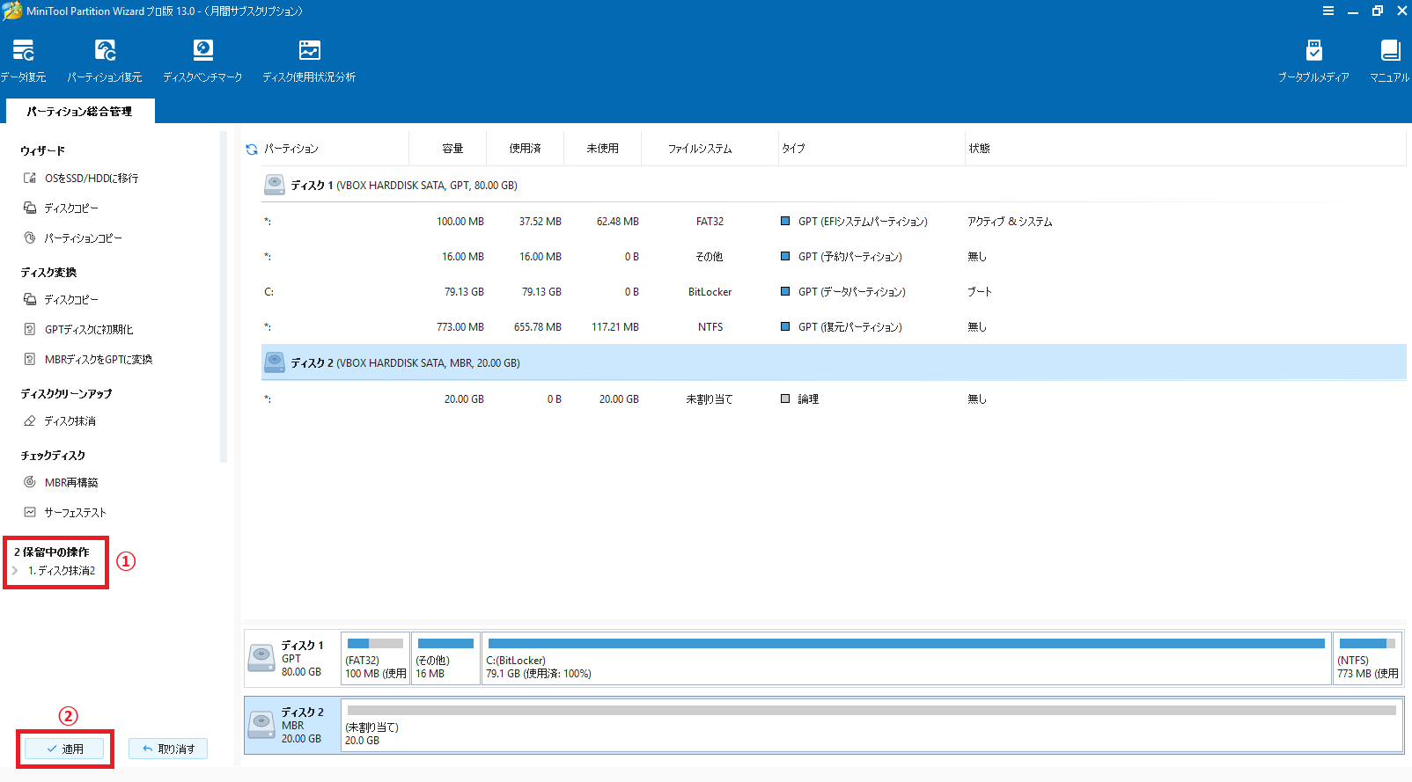Select the ディスク 2 header row in the list
This screenshot has width=1412, height=782.
pyautogui.click(x=405, y=363)
